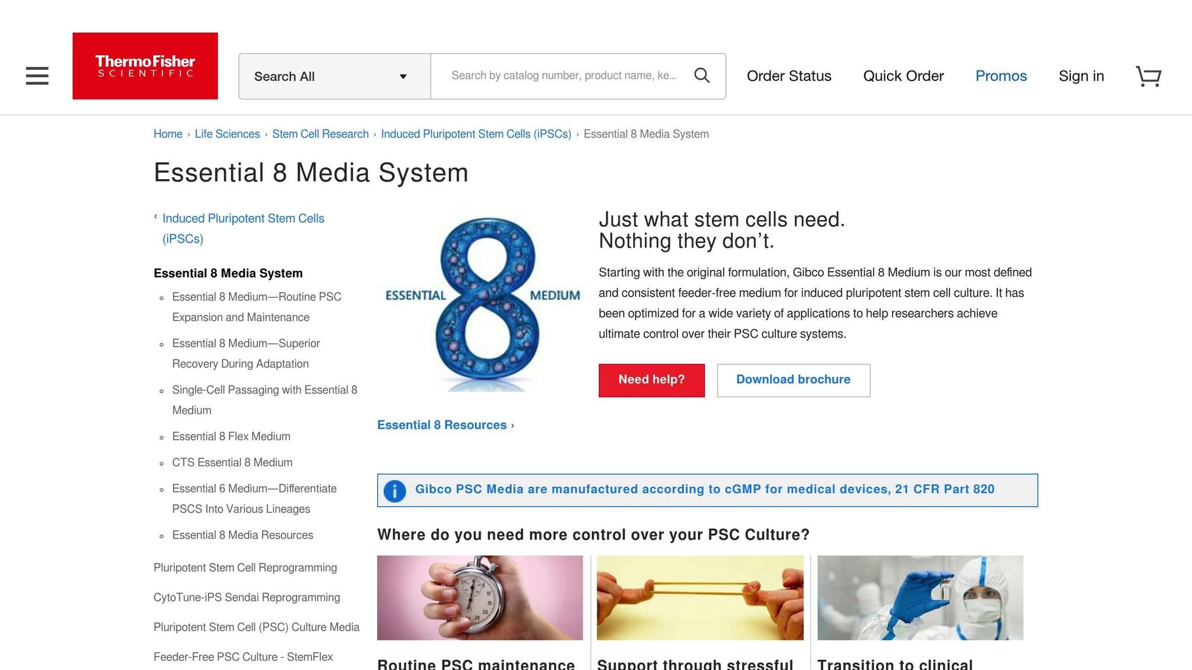Open the Order Status page
This screenshot has width=1192, height=670.
click(x=789, y=76)
